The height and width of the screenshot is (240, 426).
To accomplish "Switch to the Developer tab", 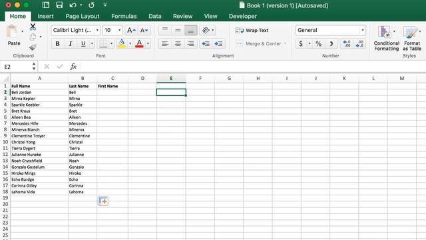I will click(x=242, y=16).
